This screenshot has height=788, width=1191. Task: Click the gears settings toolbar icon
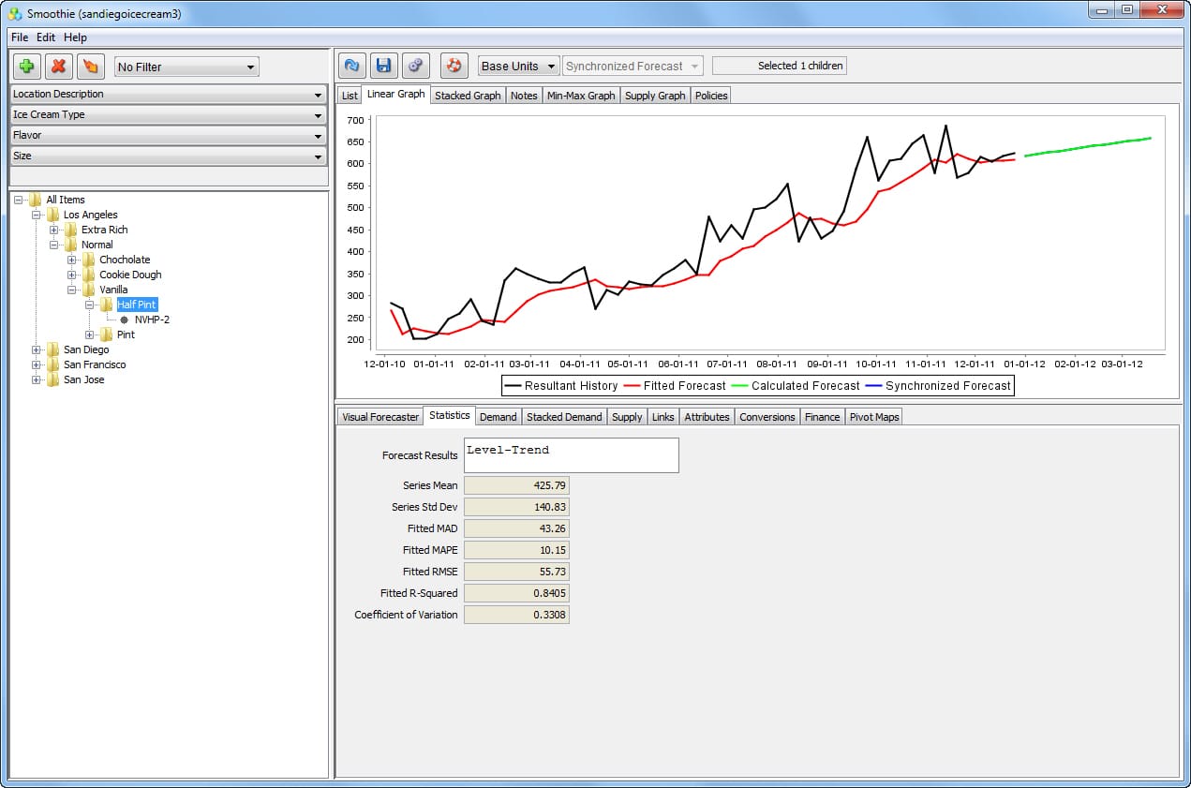point(415,66)
